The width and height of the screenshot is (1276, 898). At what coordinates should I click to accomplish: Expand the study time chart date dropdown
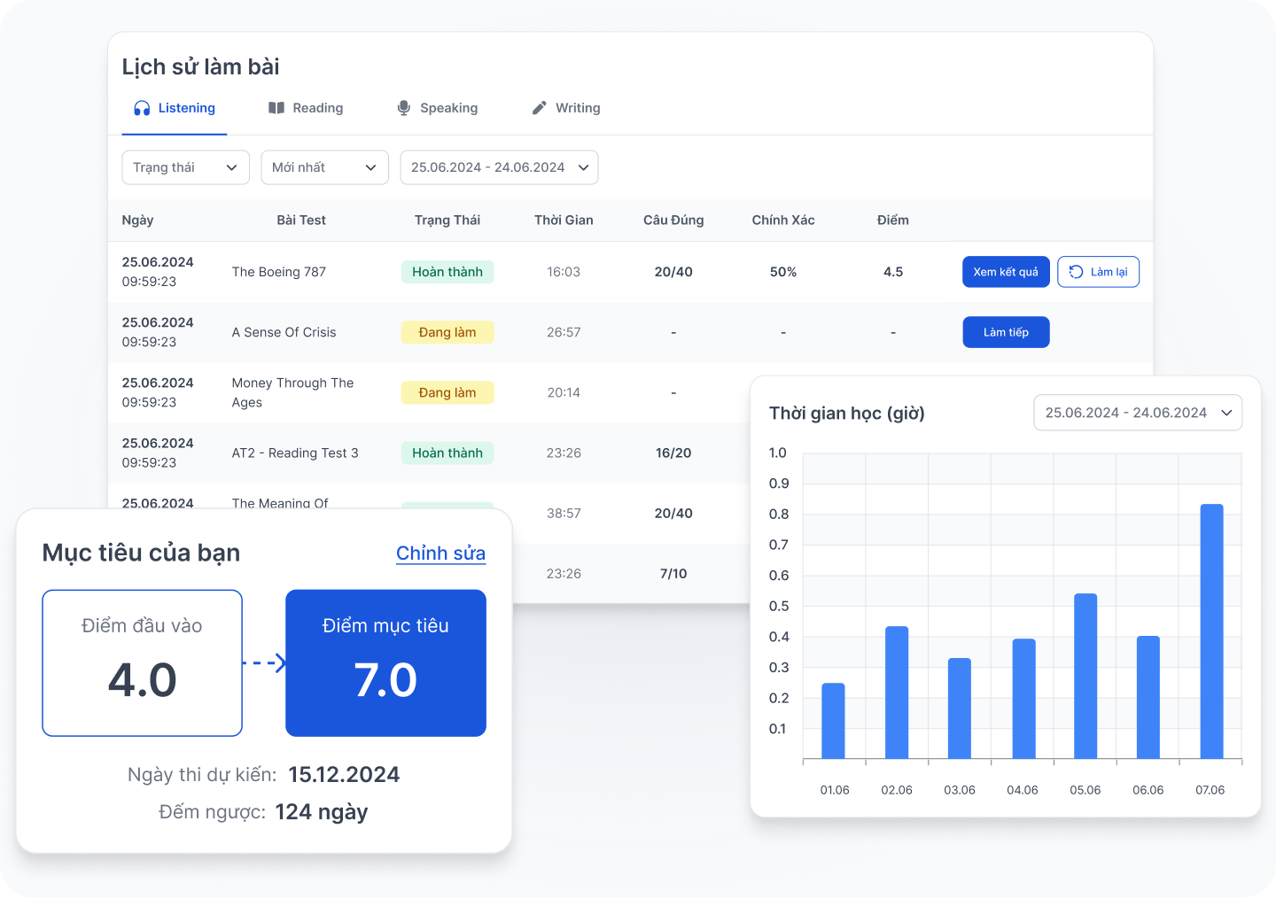point(1138,413)
